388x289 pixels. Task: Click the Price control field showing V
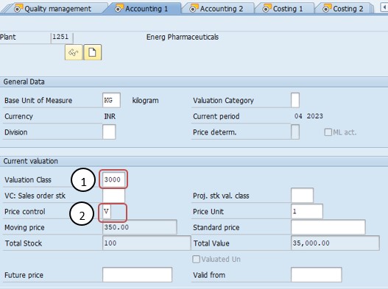coord(107,212)
